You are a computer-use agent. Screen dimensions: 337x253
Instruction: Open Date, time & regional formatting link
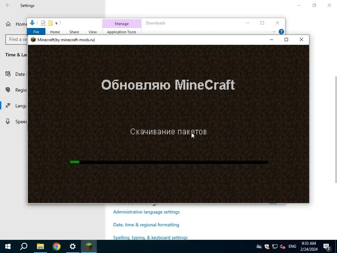(146, 225)
